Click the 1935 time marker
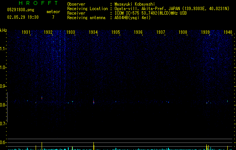The width and height of the screenshot is (236, 150). tap(116, 32)
